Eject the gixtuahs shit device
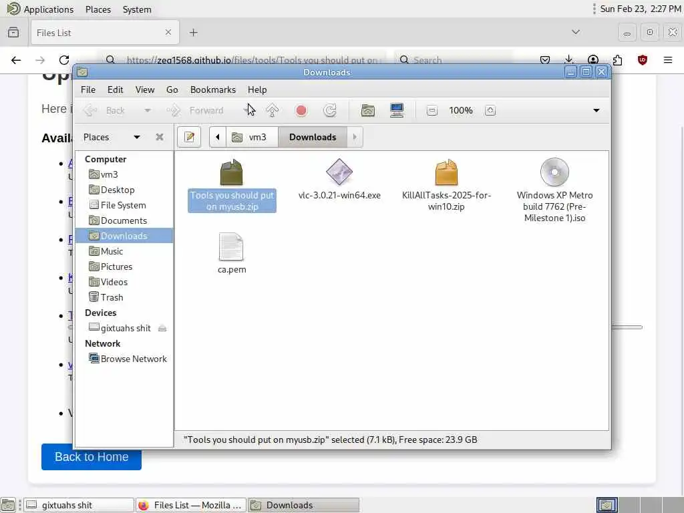Screen dimensions: 684x513 pyautogui.click(x=162, y=328)
